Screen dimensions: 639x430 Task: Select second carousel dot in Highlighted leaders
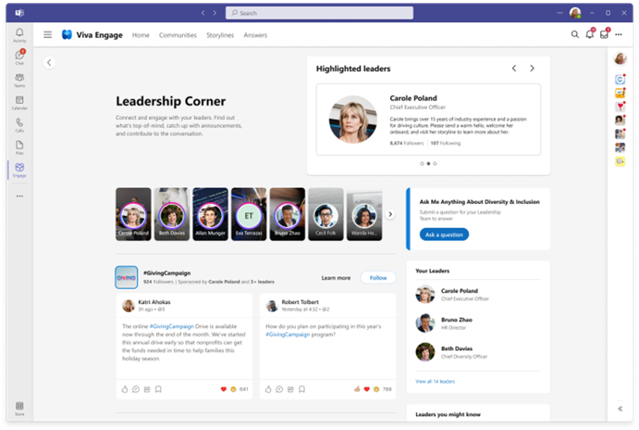[x=428, y=164]
